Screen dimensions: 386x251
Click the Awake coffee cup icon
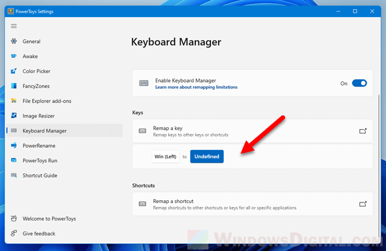point(14,56)
